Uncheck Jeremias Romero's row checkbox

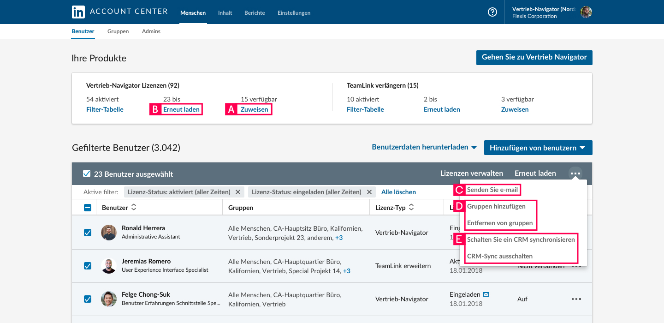tap(88, 266)
